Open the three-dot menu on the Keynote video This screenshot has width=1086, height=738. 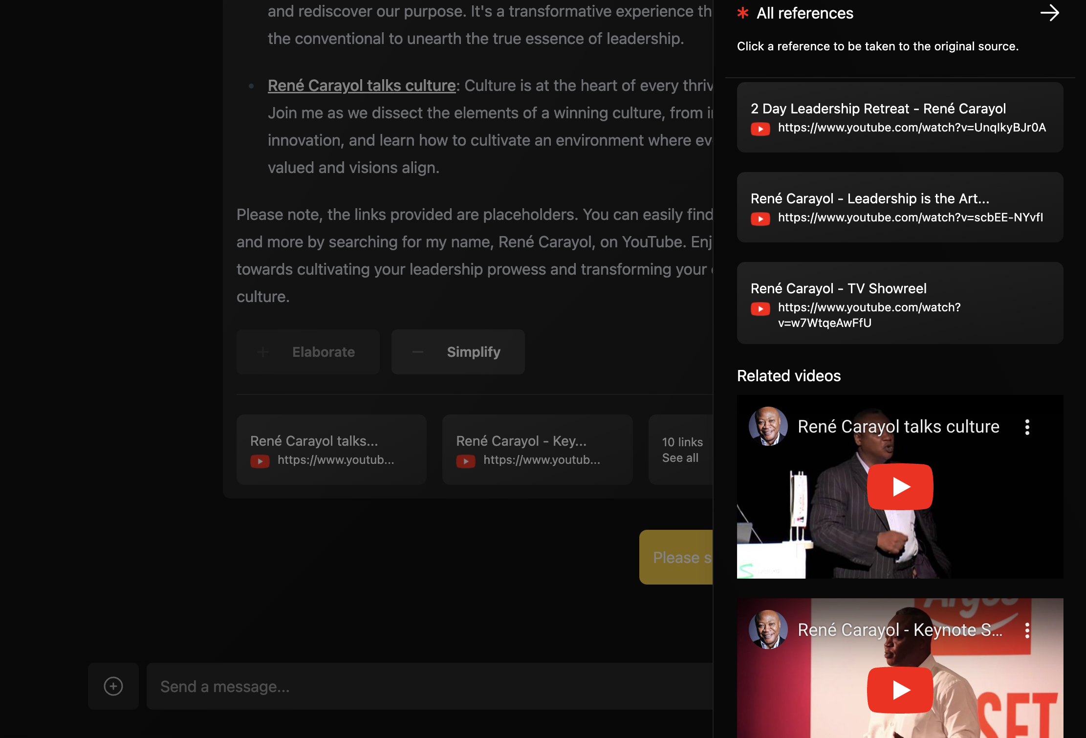click(x=1027, y=630)
